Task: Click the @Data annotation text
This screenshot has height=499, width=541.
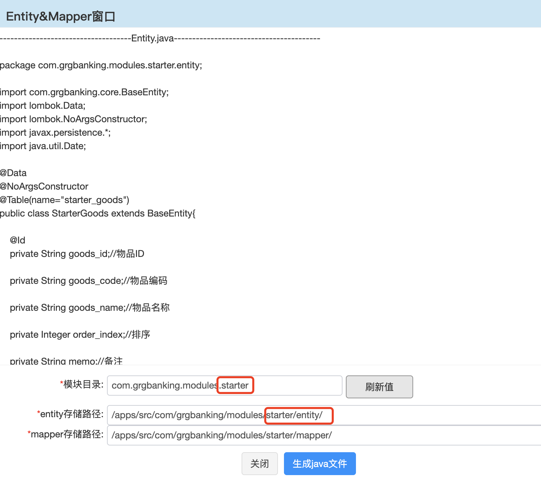Action: (13, 173)
